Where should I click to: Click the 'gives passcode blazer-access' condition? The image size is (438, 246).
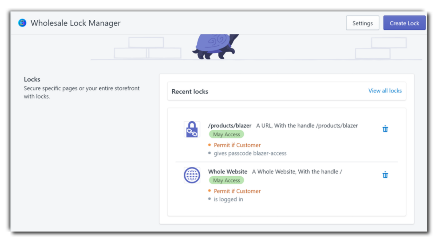[250, 153]
